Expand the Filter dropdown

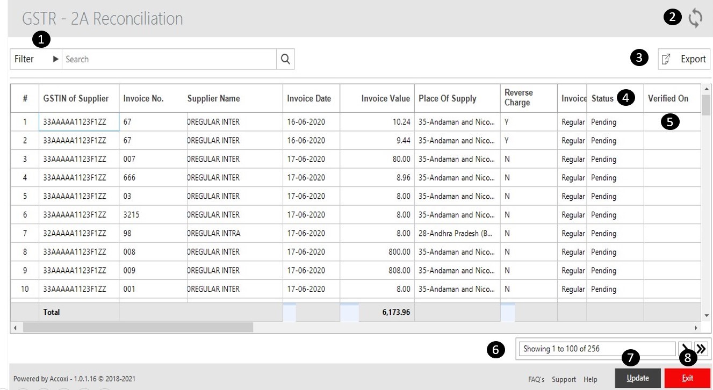point(36,59)
